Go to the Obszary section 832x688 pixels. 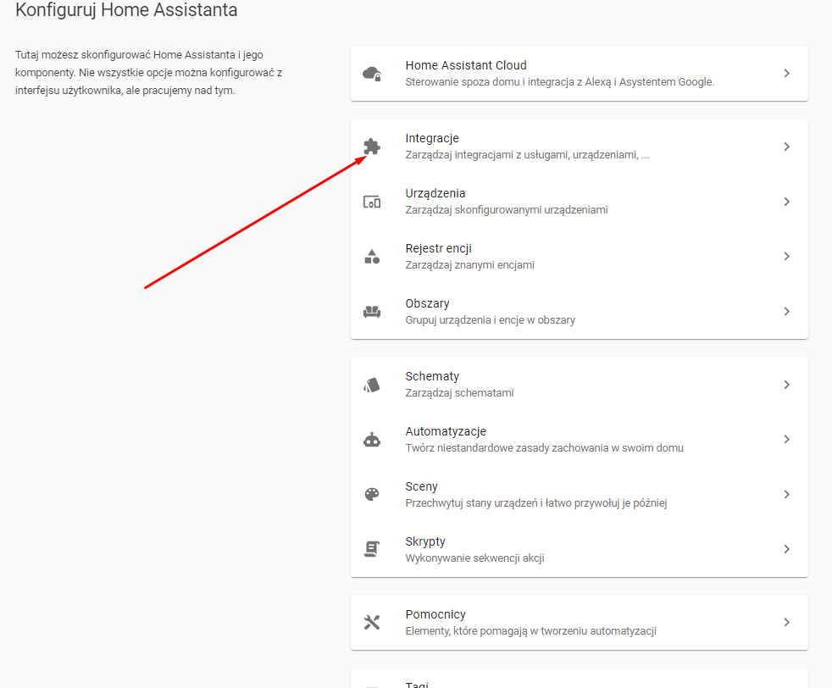(580, 311)
